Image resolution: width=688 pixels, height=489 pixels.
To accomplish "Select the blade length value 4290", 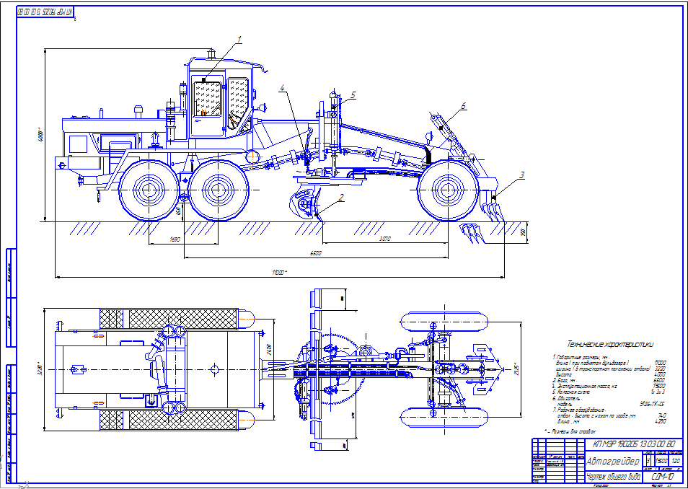I will point(660,421).
